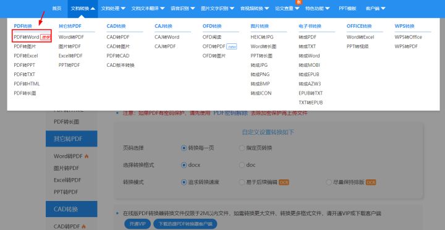Open 转成EPUB under 电子书转换

tap(309, 74)
